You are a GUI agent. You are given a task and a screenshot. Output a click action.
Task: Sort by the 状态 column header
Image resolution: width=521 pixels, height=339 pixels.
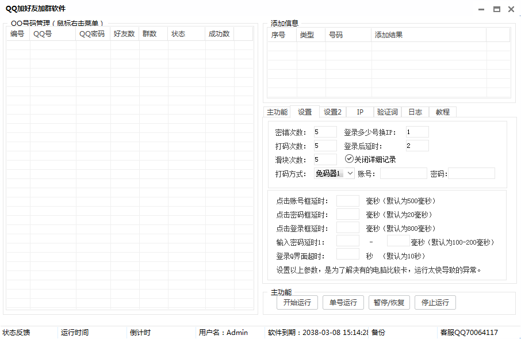point(186,34)
